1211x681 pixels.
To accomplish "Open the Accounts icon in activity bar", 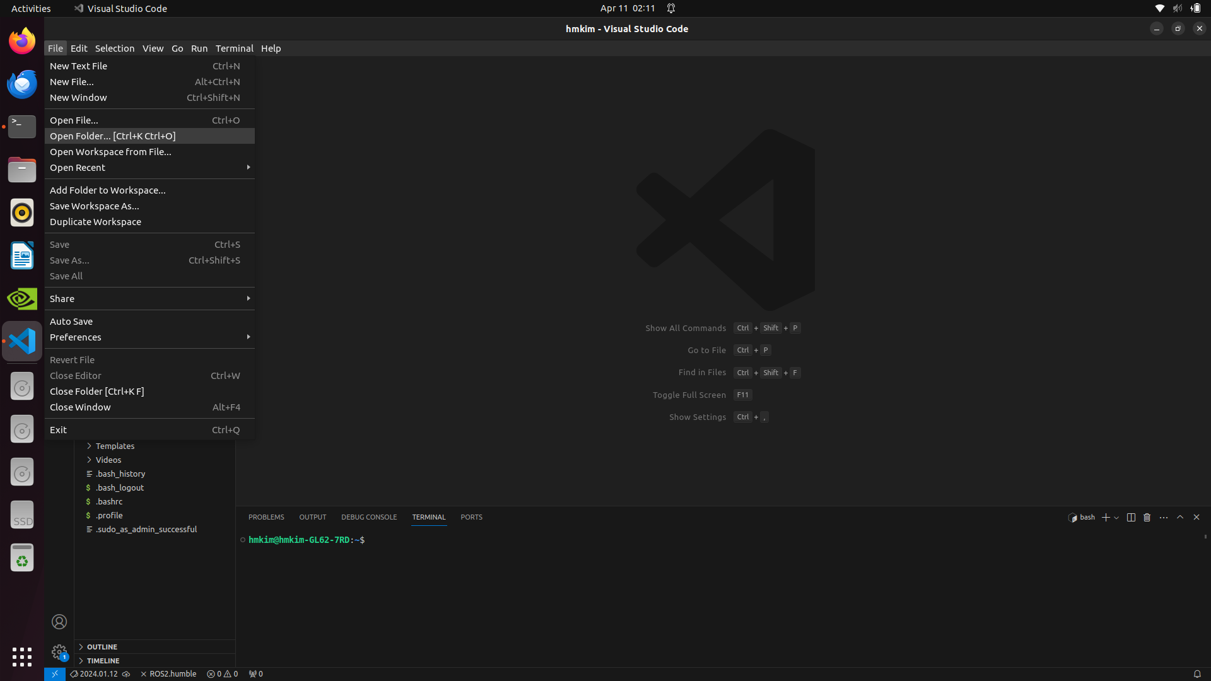I will [x=59, y=622].
